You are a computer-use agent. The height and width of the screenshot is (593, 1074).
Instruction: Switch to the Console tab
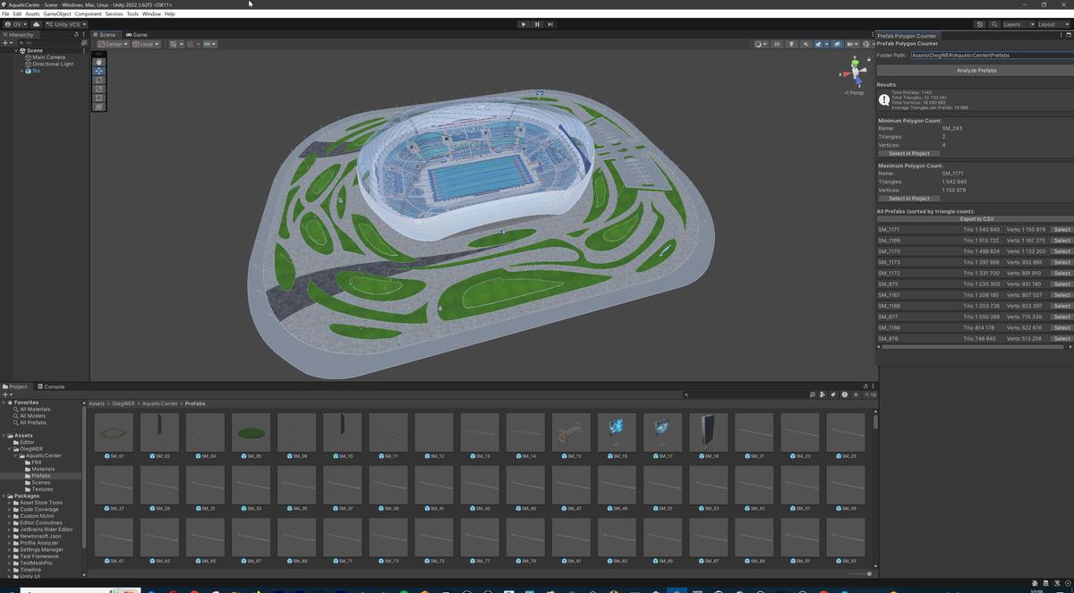coord(51,386)
